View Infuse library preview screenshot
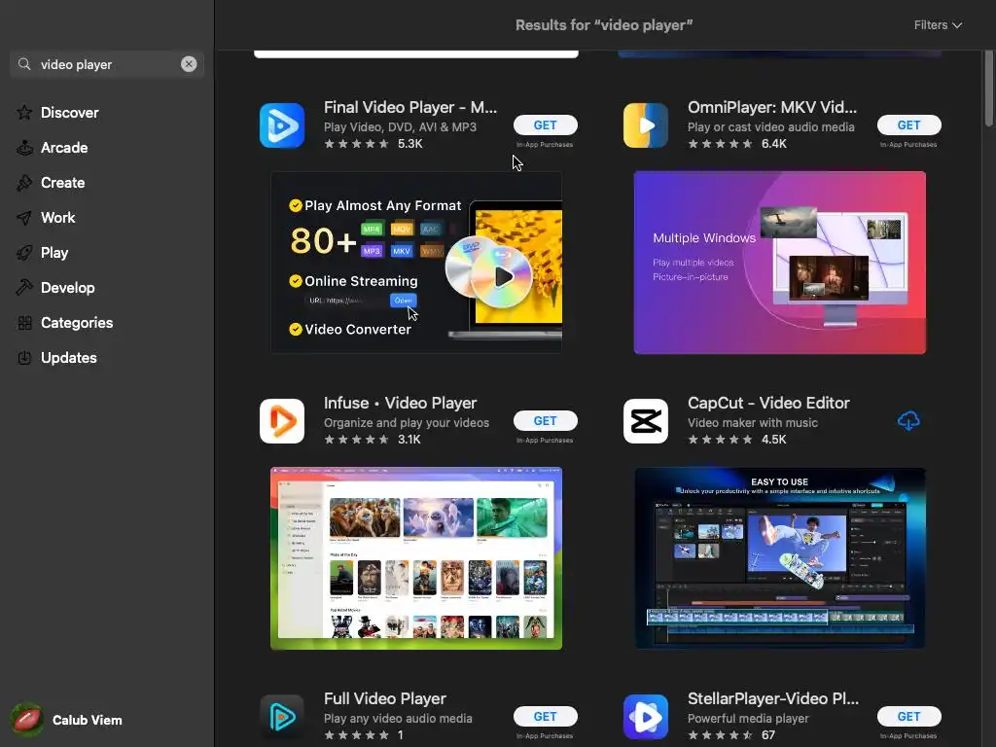The image size is (996, 747). (416, 558)
